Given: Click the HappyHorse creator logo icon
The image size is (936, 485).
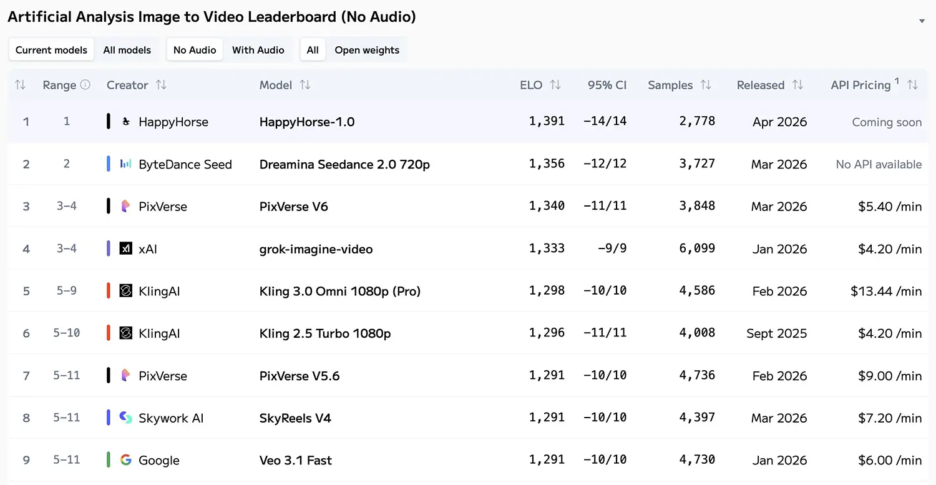Looking at the screenshot, I should pyautogui.click(x=126, y=122).
